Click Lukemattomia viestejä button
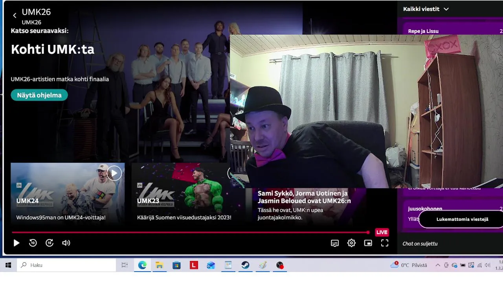503x283 pixels. [462, 219]
